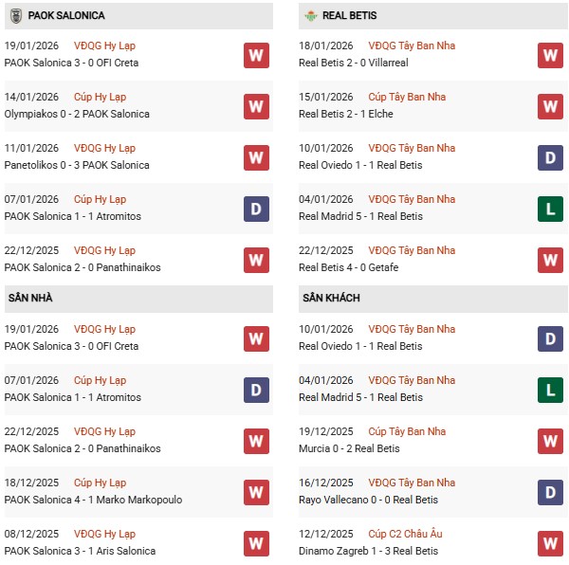569x565 pixels.
Task: Open the Cúp C2 Châu Âu competition link
Action: 405,534
